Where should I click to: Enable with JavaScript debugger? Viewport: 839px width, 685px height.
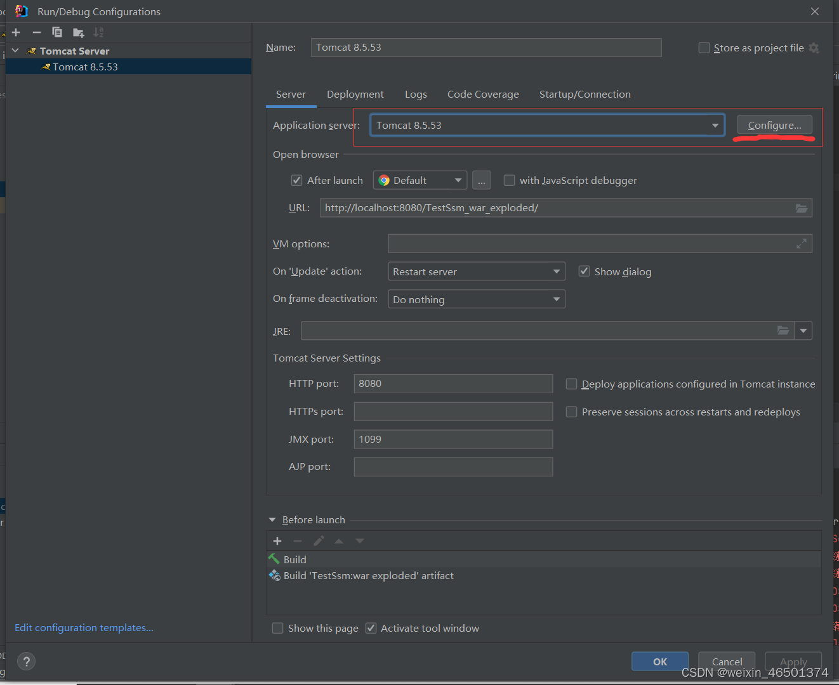click(x=509, y=181)
